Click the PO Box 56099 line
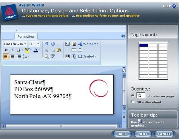This screenshot has width=179, height=139. click(33, 89)
